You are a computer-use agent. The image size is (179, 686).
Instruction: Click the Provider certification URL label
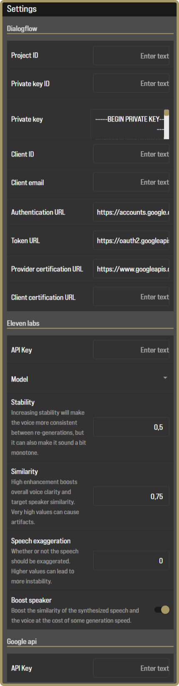click(x=47, y=269)
